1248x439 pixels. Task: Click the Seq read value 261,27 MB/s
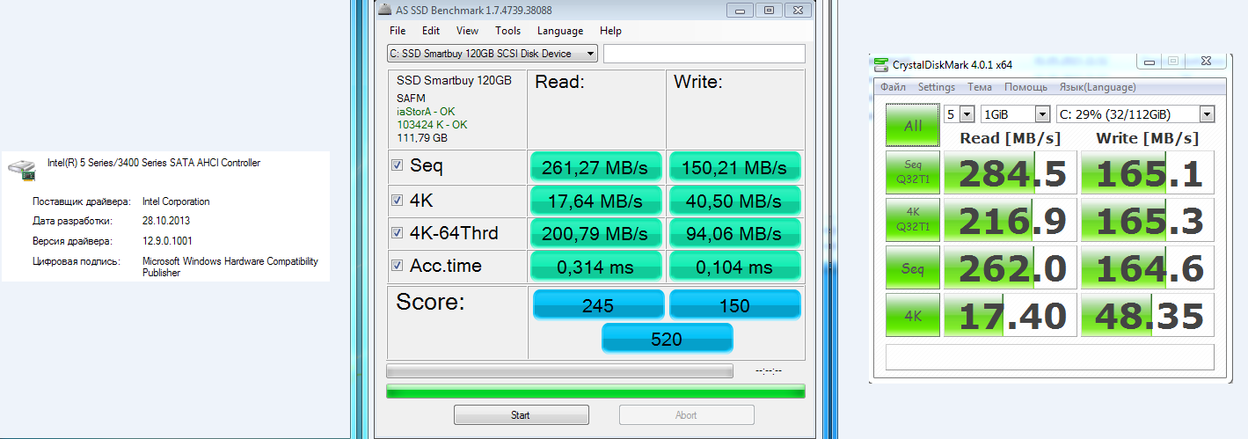click(595, 166)
